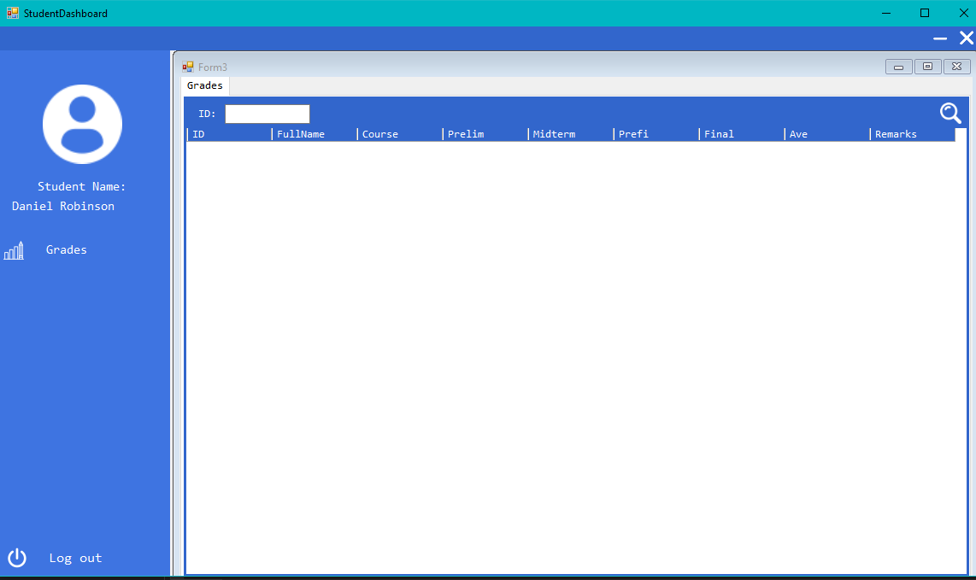Click the StudentDashboard window title icon
This screenshot has height=580, width=976.
[13, 13]
